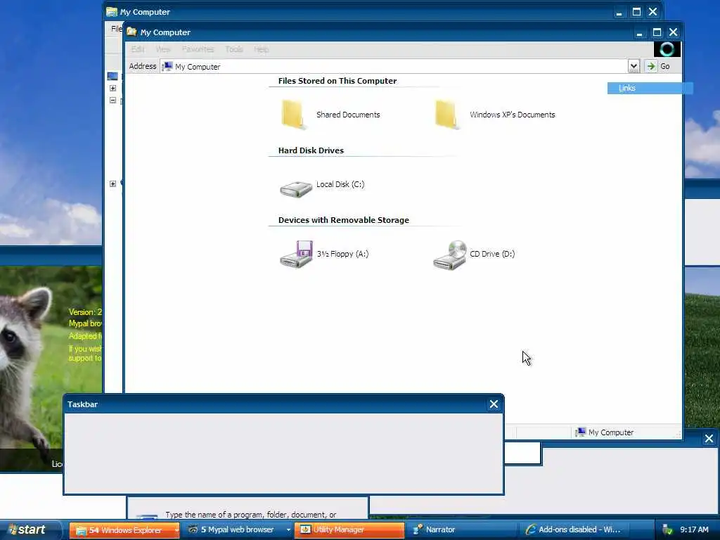Switch to Utility Manager taskbar button
Viewport: 720px width, 540px height.
(349, 530)
